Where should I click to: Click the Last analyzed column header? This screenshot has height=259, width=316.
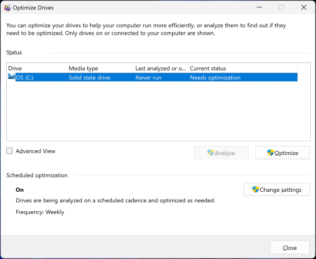161,68
